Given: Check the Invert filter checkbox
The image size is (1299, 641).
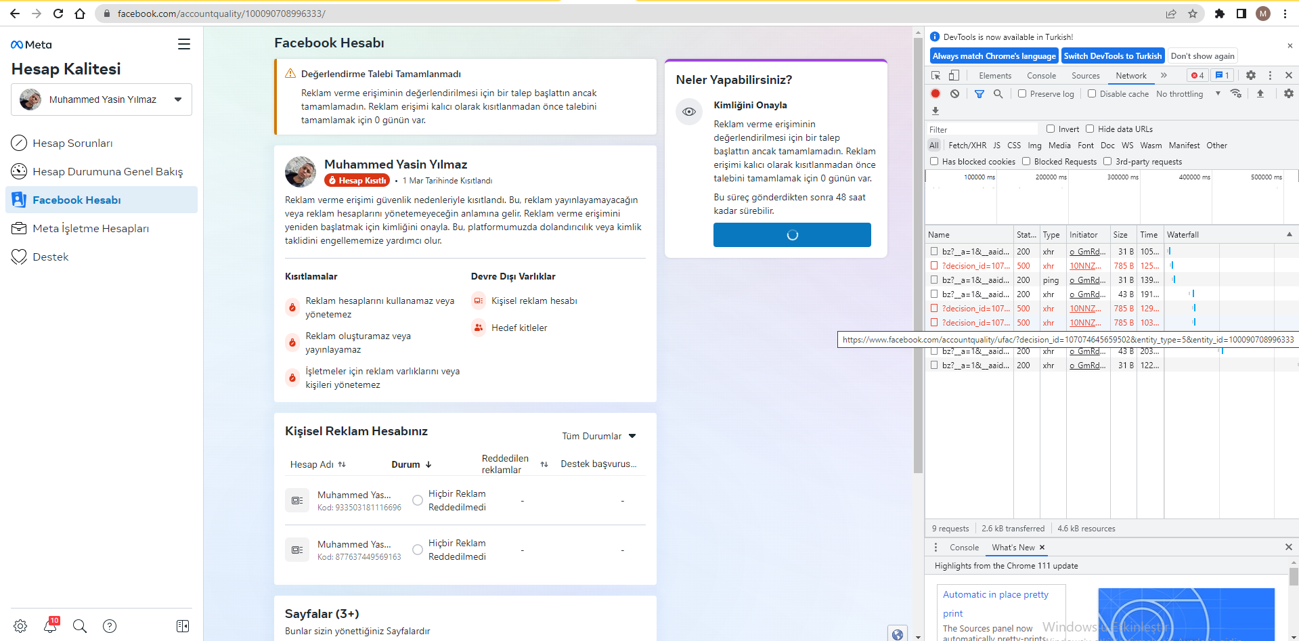Looking at the screenshot, I should [x=1051, y=129].
